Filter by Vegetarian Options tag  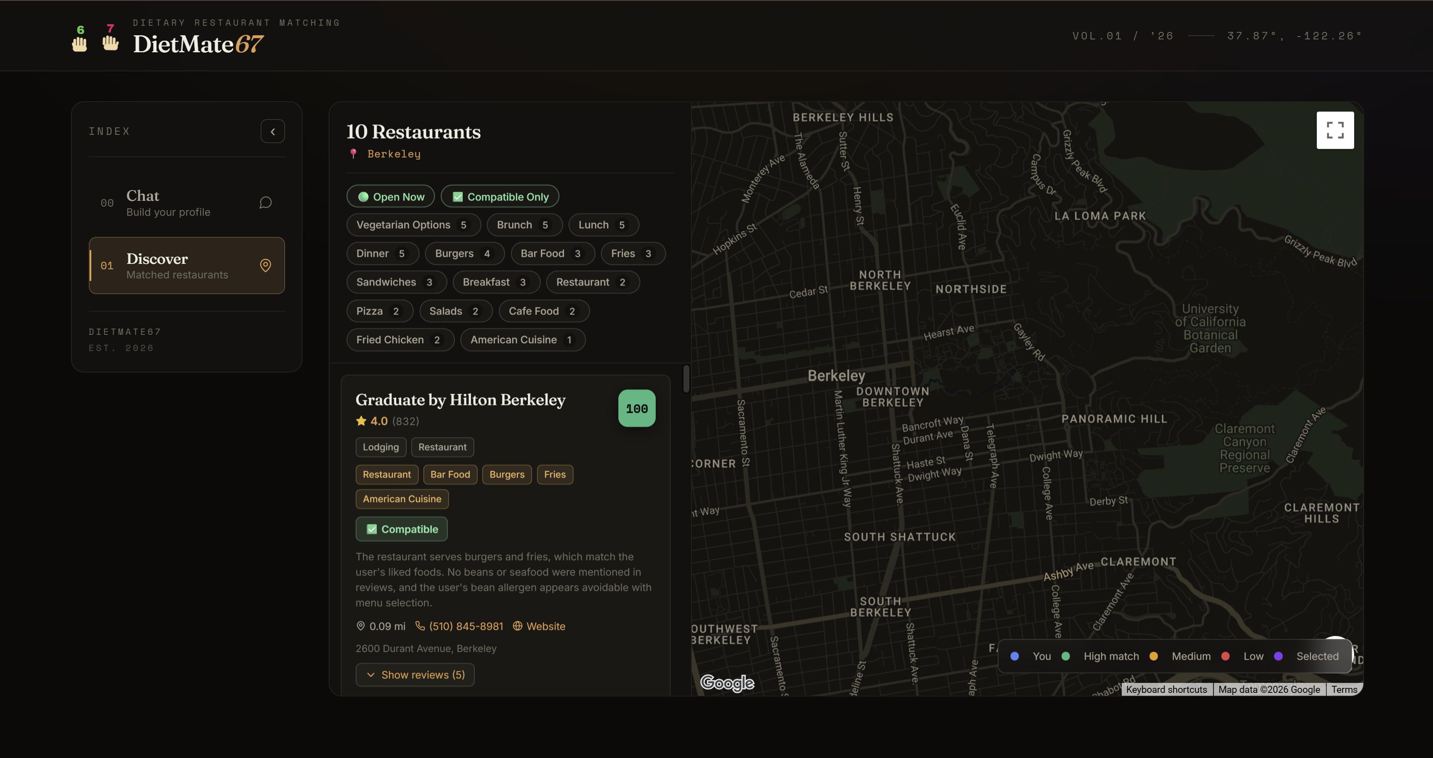413,225
